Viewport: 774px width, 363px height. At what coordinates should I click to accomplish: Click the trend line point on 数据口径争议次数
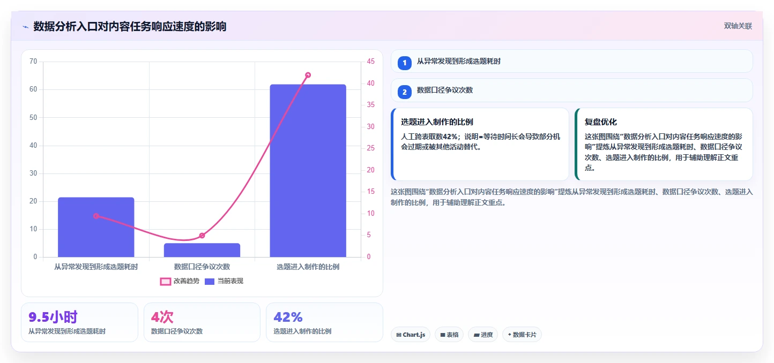[x=202, y=236]
